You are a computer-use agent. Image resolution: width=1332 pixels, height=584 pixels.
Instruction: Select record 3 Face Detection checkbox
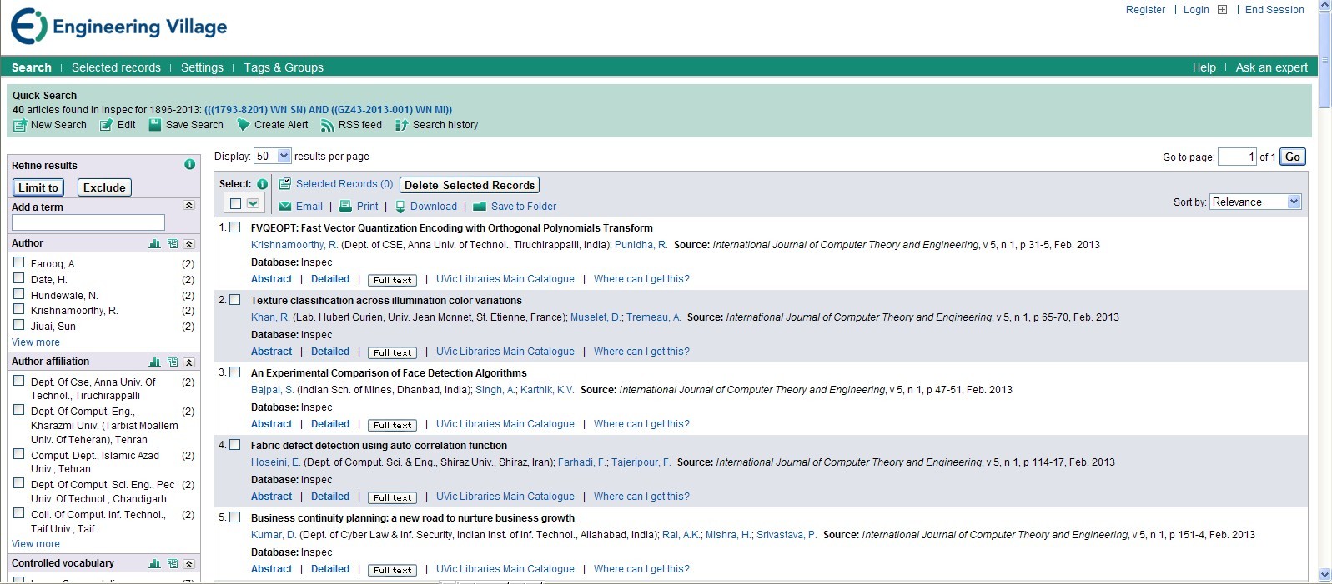click(x=235, y=372)
